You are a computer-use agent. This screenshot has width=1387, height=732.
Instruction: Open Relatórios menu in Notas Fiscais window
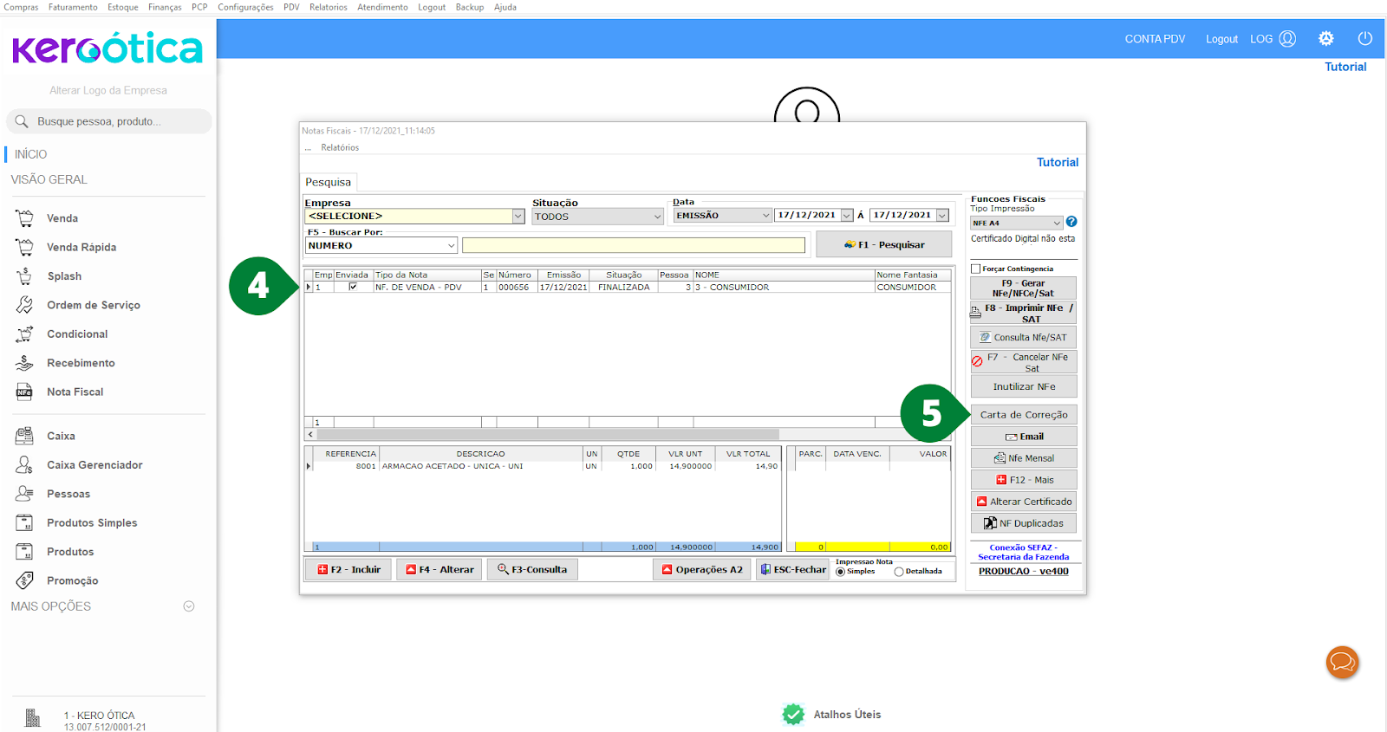click(340, 147)
